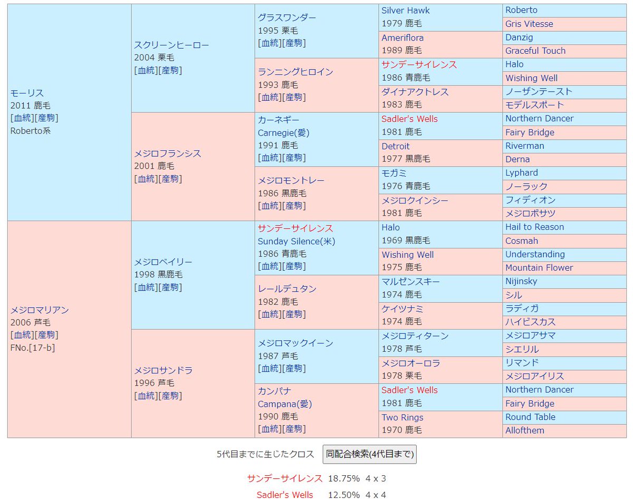Select the Roberto系 label under モーリス
This screenshot has width=633, height=499.
31,130
